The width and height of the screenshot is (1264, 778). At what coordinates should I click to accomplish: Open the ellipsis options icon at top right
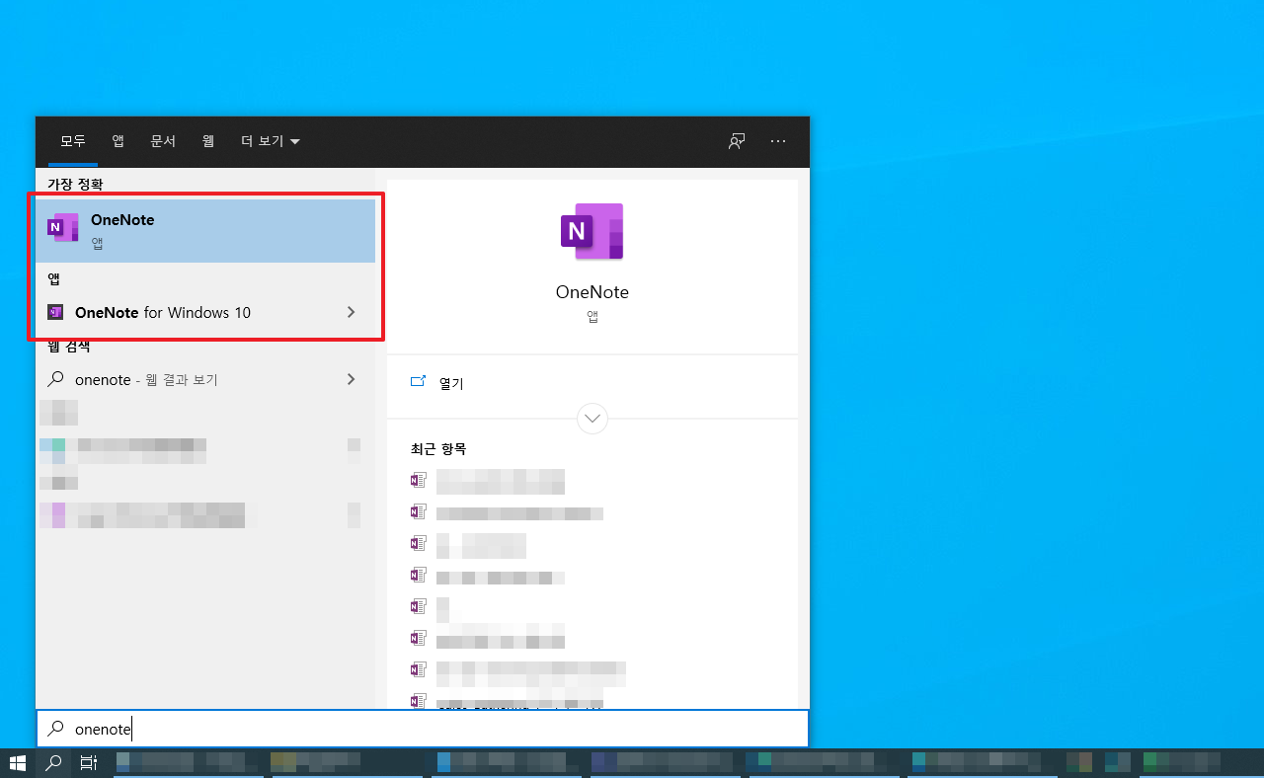click(x=778, y=141)
